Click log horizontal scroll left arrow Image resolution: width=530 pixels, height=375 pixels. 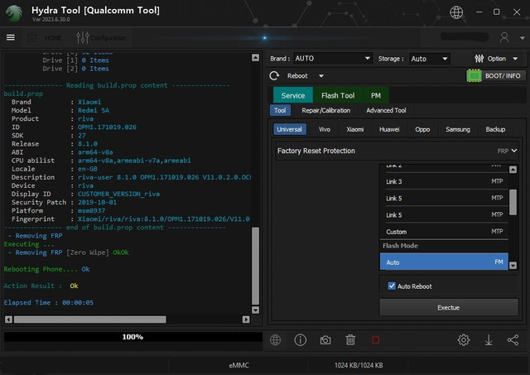click(x=9, y=320)
